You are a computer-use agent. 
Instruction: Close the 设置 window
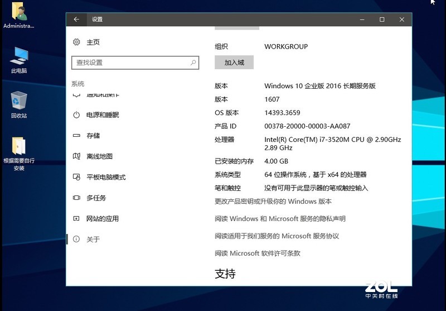pos(402,20)
